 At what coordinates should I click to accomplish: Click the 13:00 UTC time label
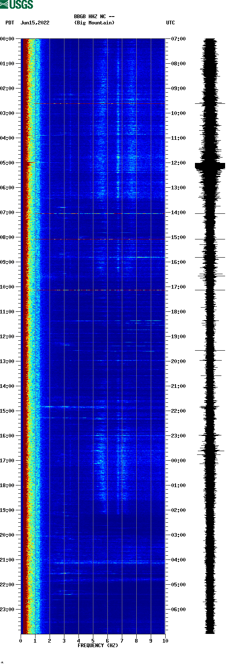click(x=178, y=188)
